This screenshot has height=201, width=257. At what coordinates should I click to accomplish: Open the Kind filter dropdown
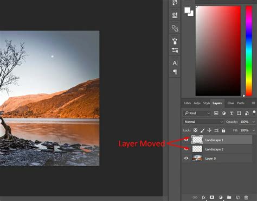[197, 114]
